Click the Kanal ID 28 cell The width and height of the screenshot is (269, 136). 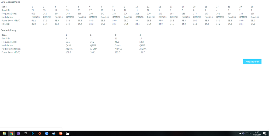pyautogui.click(x=79, y=10)
